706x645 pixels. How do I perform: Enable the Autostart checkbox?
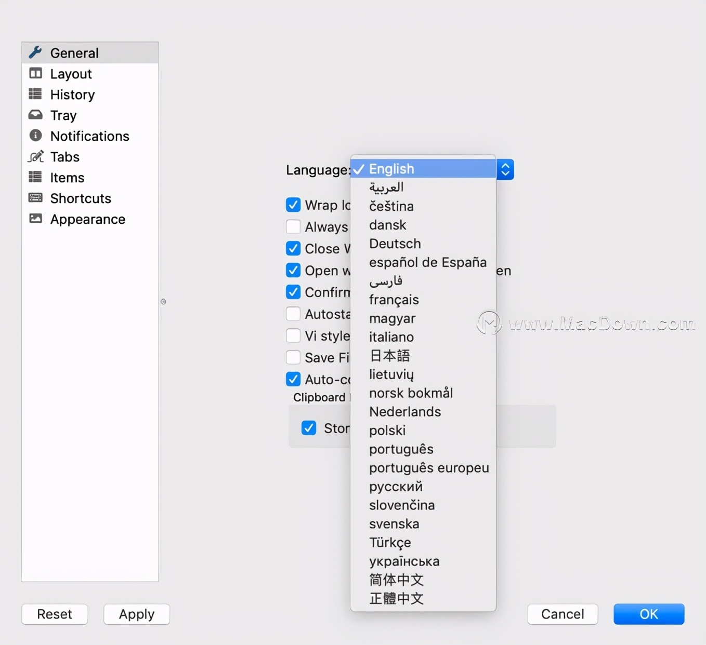coord(292,314)
